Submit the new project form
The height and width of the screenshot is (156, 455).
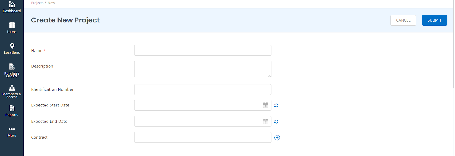[x=434, y=20]
